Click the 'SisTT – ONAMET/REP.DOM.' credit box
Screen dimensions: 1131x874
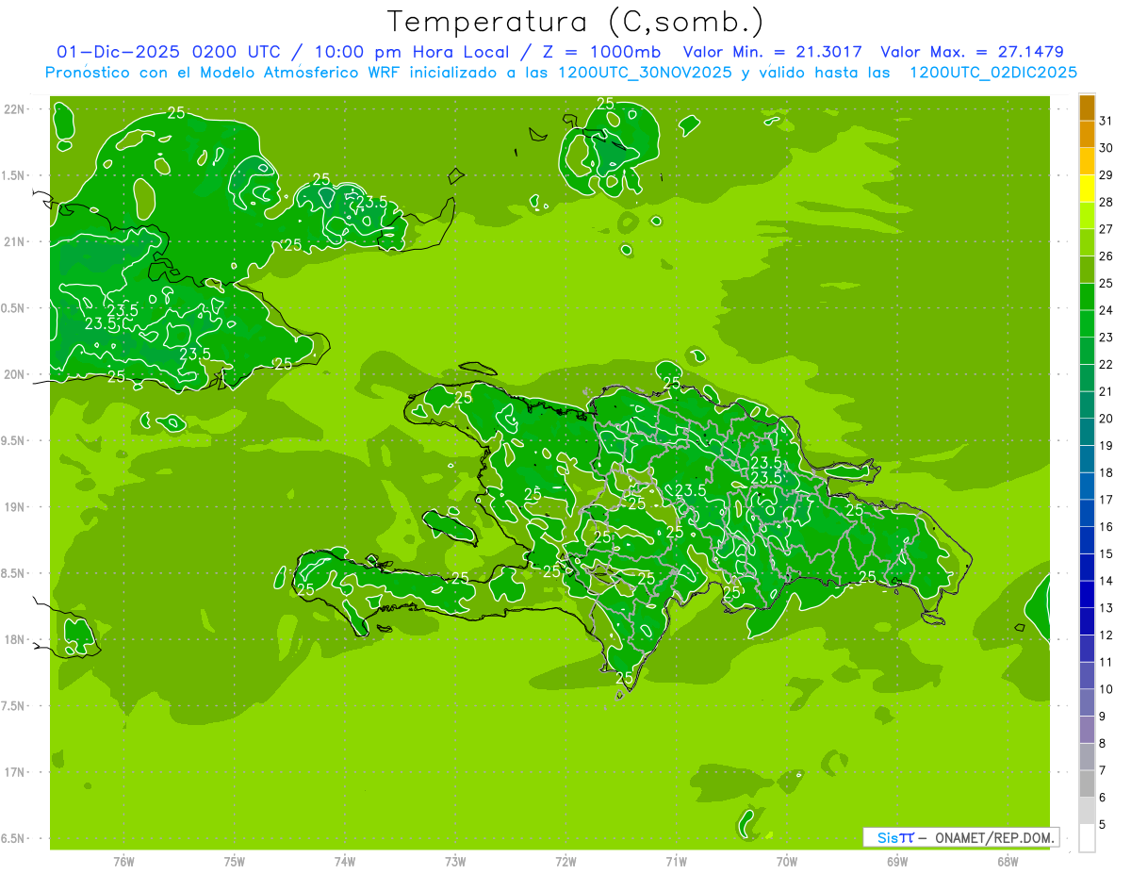pos(961,837)
